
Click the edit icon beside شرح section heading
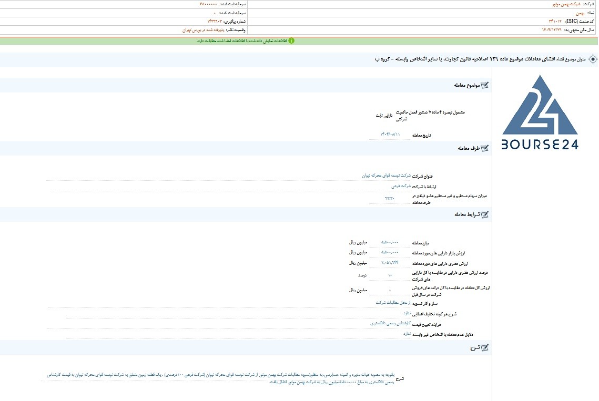pos(485,347)
